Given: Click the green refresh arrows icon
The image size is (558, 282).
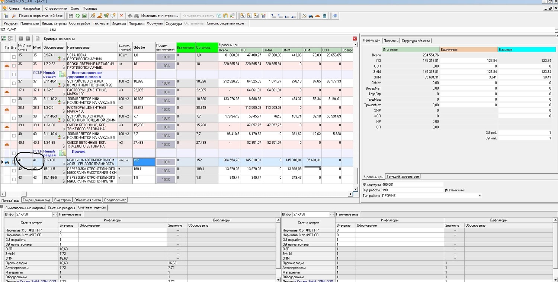Looking at the screenshot, I should pos(77,16).
